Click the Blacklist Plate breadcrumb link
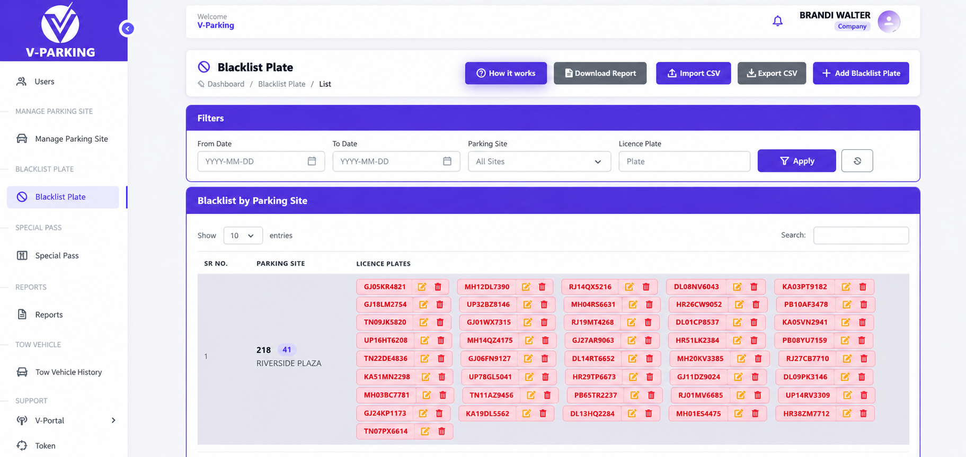 click(281, 84)
